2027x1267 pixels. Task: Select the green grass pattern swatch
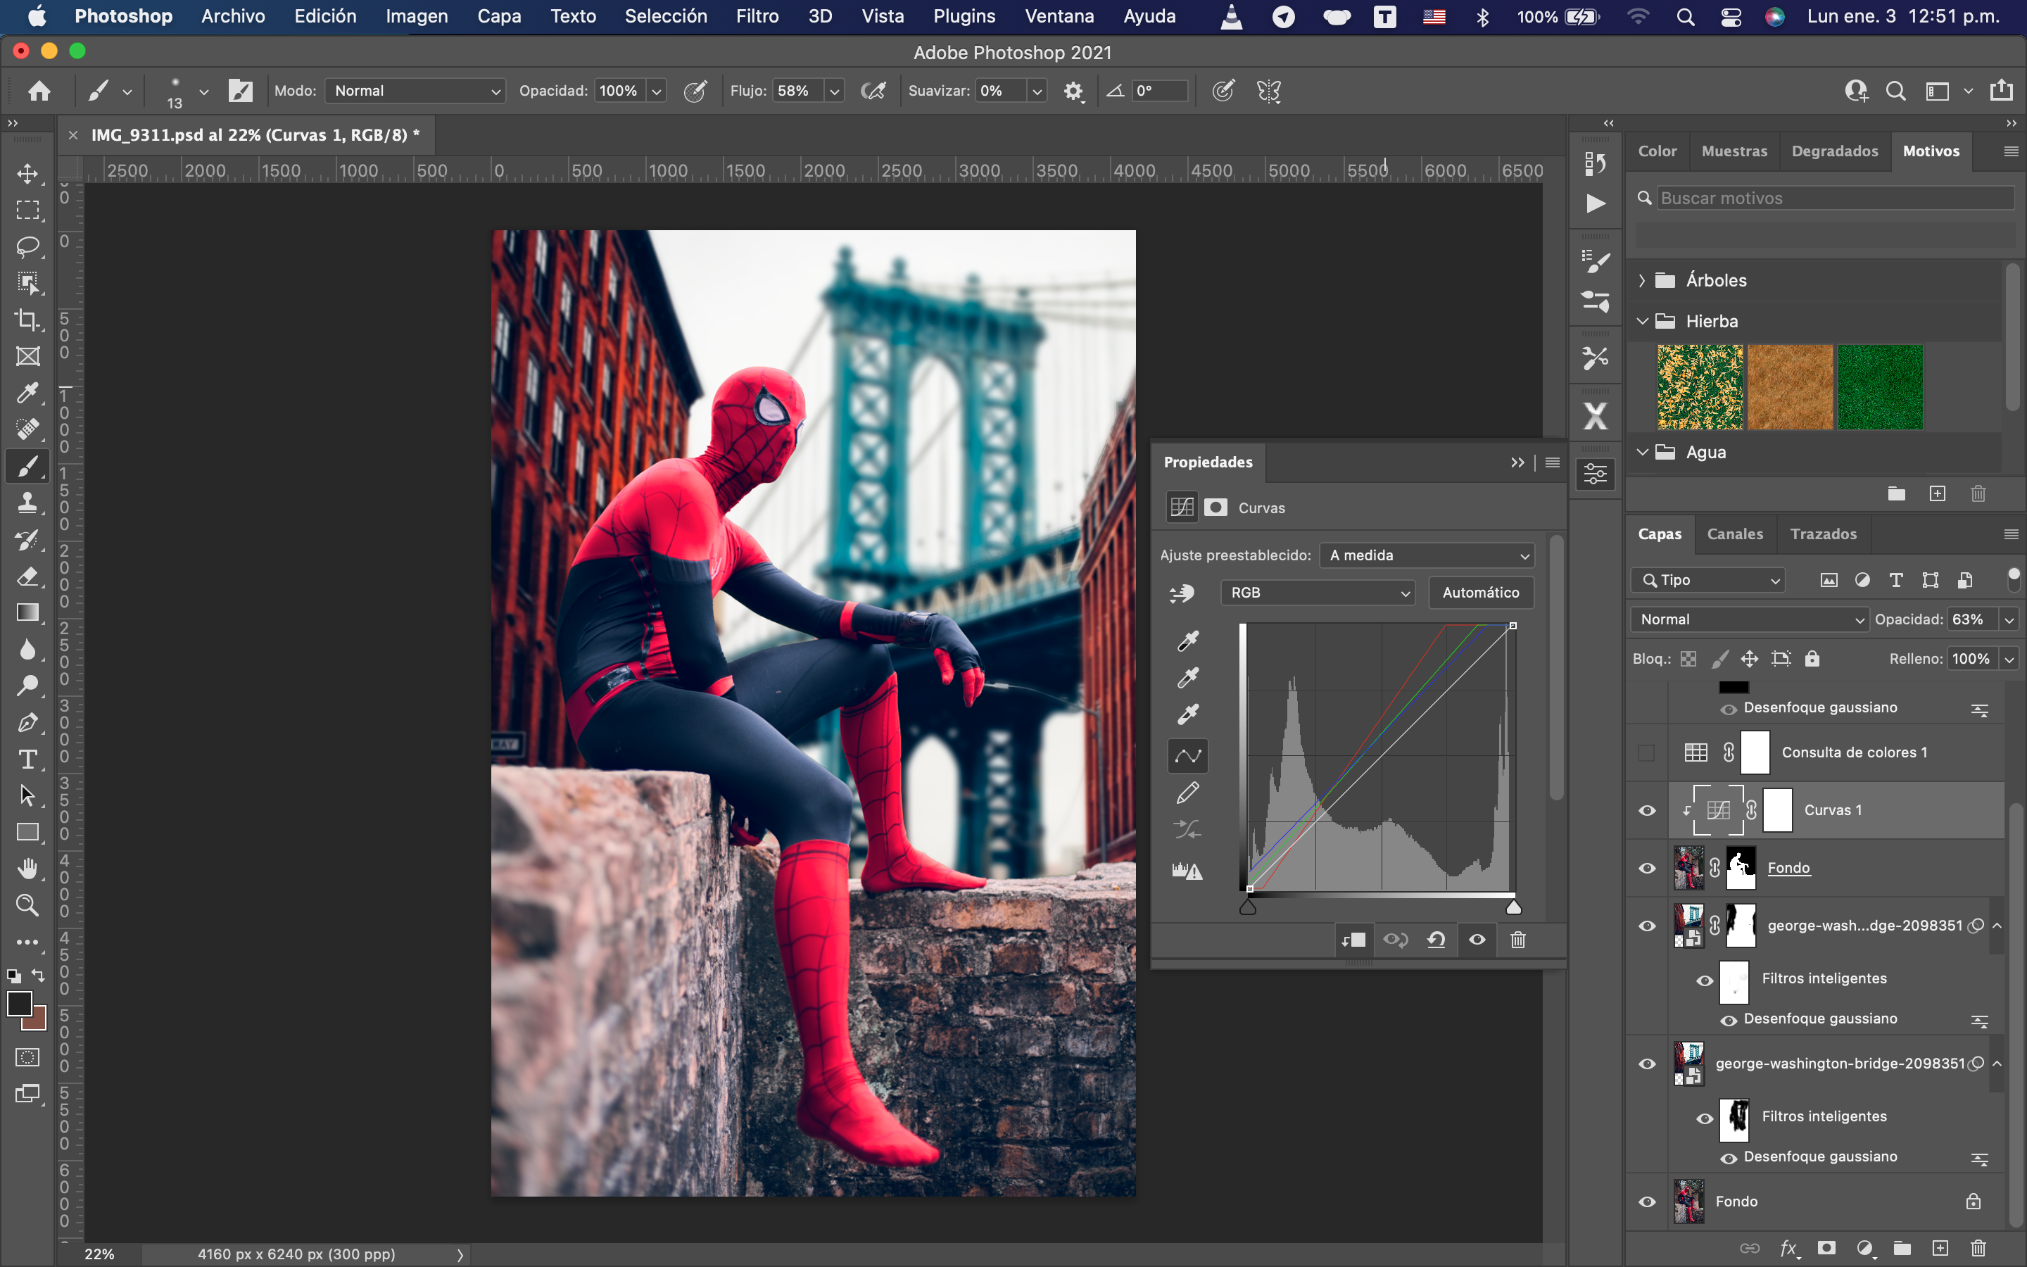tap(1881, 386)
